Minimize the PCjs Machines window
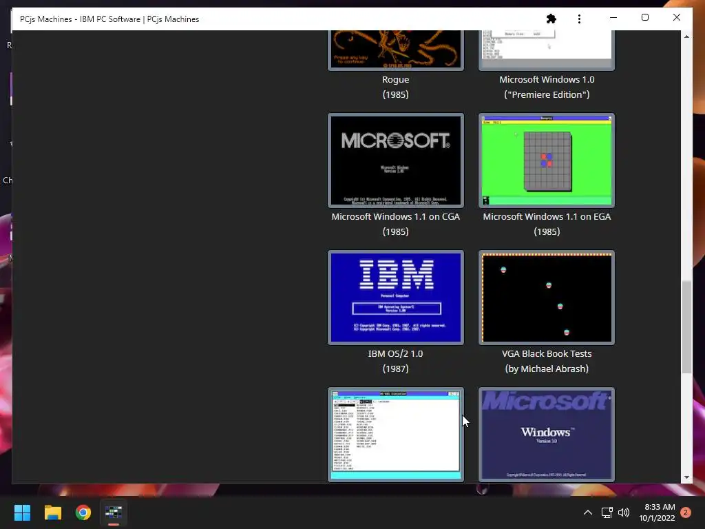705x529 pixels. pos(613,18)
